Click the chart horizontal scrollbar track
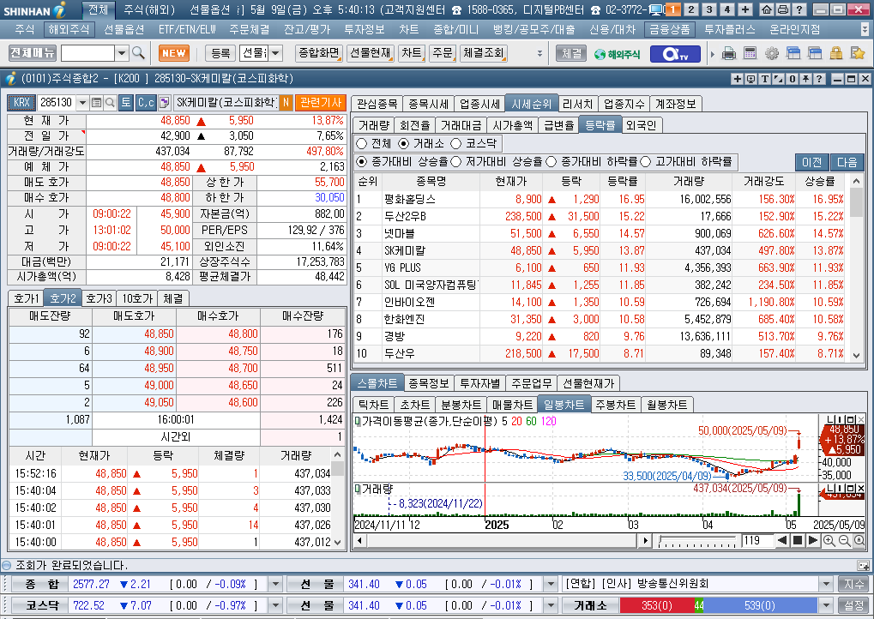The image size is (874, 619). pyautogui.click(x=502, y=540)
